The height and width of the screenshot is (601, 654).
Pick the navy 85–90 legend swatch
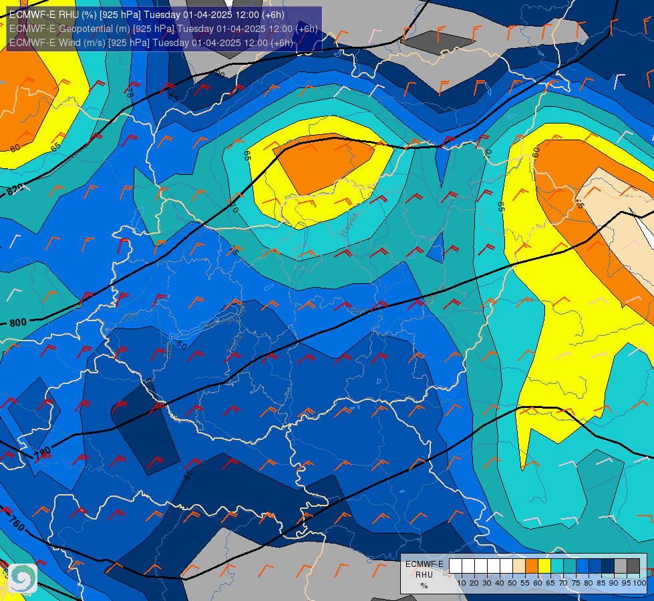point(608,566)
